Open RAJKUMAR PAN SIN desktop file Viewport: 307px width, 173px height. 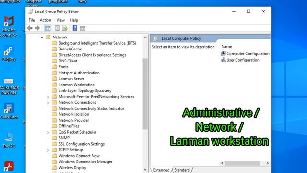pyautogui.click(x=9, y=86)
